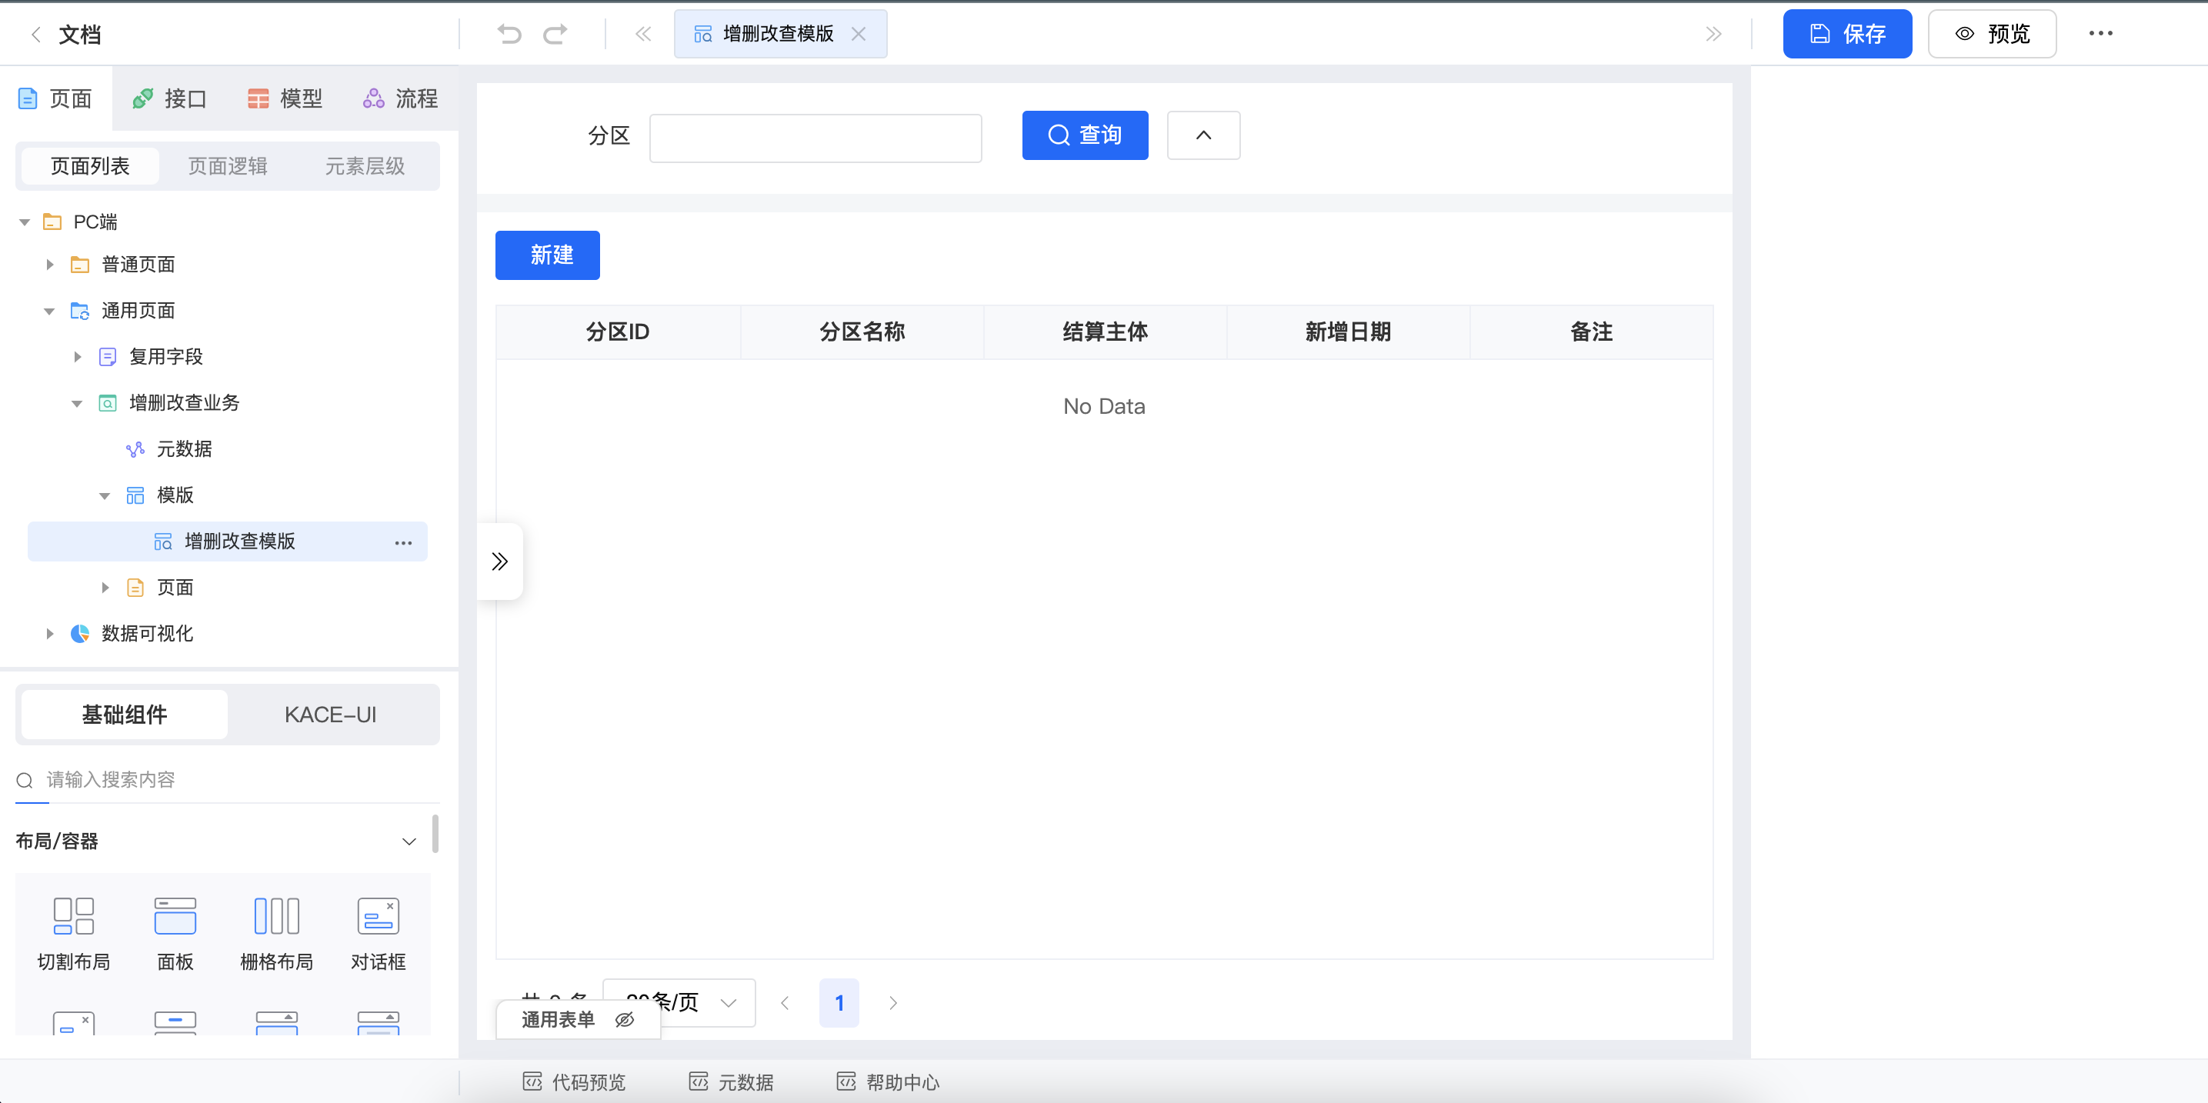This screenshot has width=2208, height=1103.
Task: Click the 结算主体 column header
Action: (1105, 332)
